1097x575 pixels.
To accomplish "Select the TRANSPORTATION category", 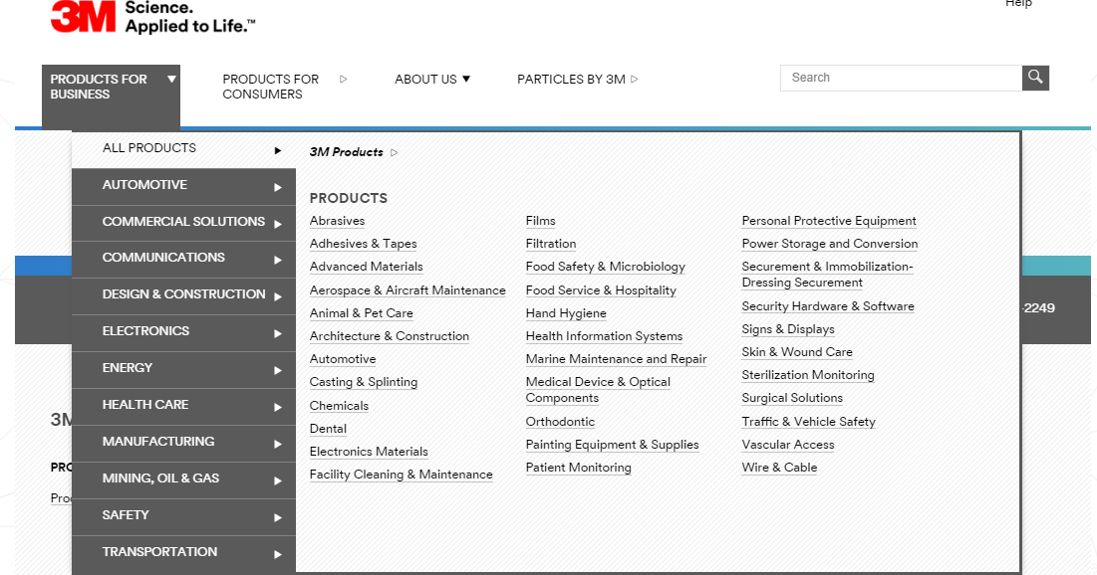I will [x=160, y=552].
